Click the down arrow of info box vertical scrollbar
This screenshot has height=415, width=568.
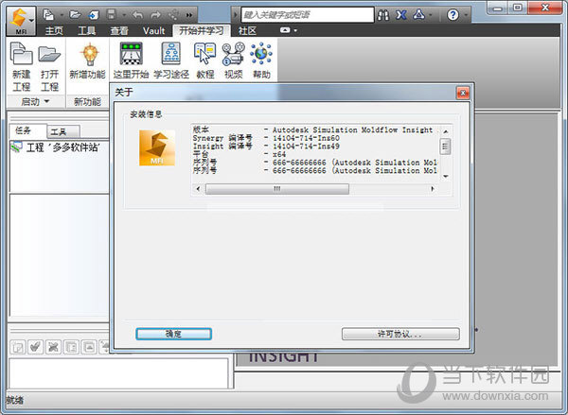(x=446, y=177)
